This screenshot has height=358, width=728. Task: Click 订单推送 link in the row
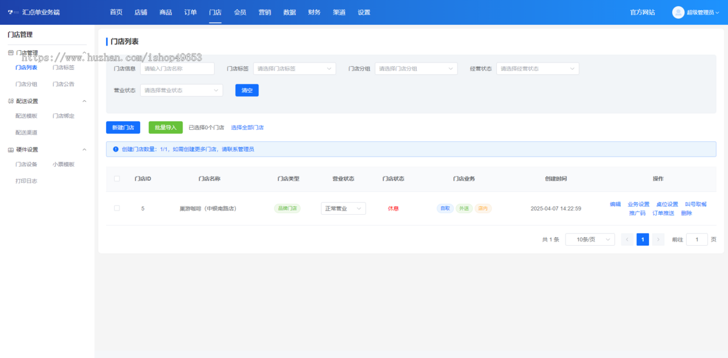point(663,213)
